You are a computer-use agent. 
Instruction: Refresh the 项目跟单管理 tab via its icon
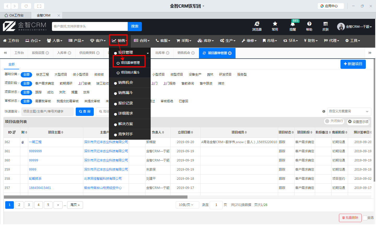204,53
